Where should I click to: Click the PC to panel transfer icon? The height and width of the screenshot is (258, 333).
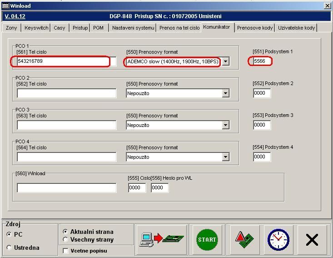(x=162, y=239)
